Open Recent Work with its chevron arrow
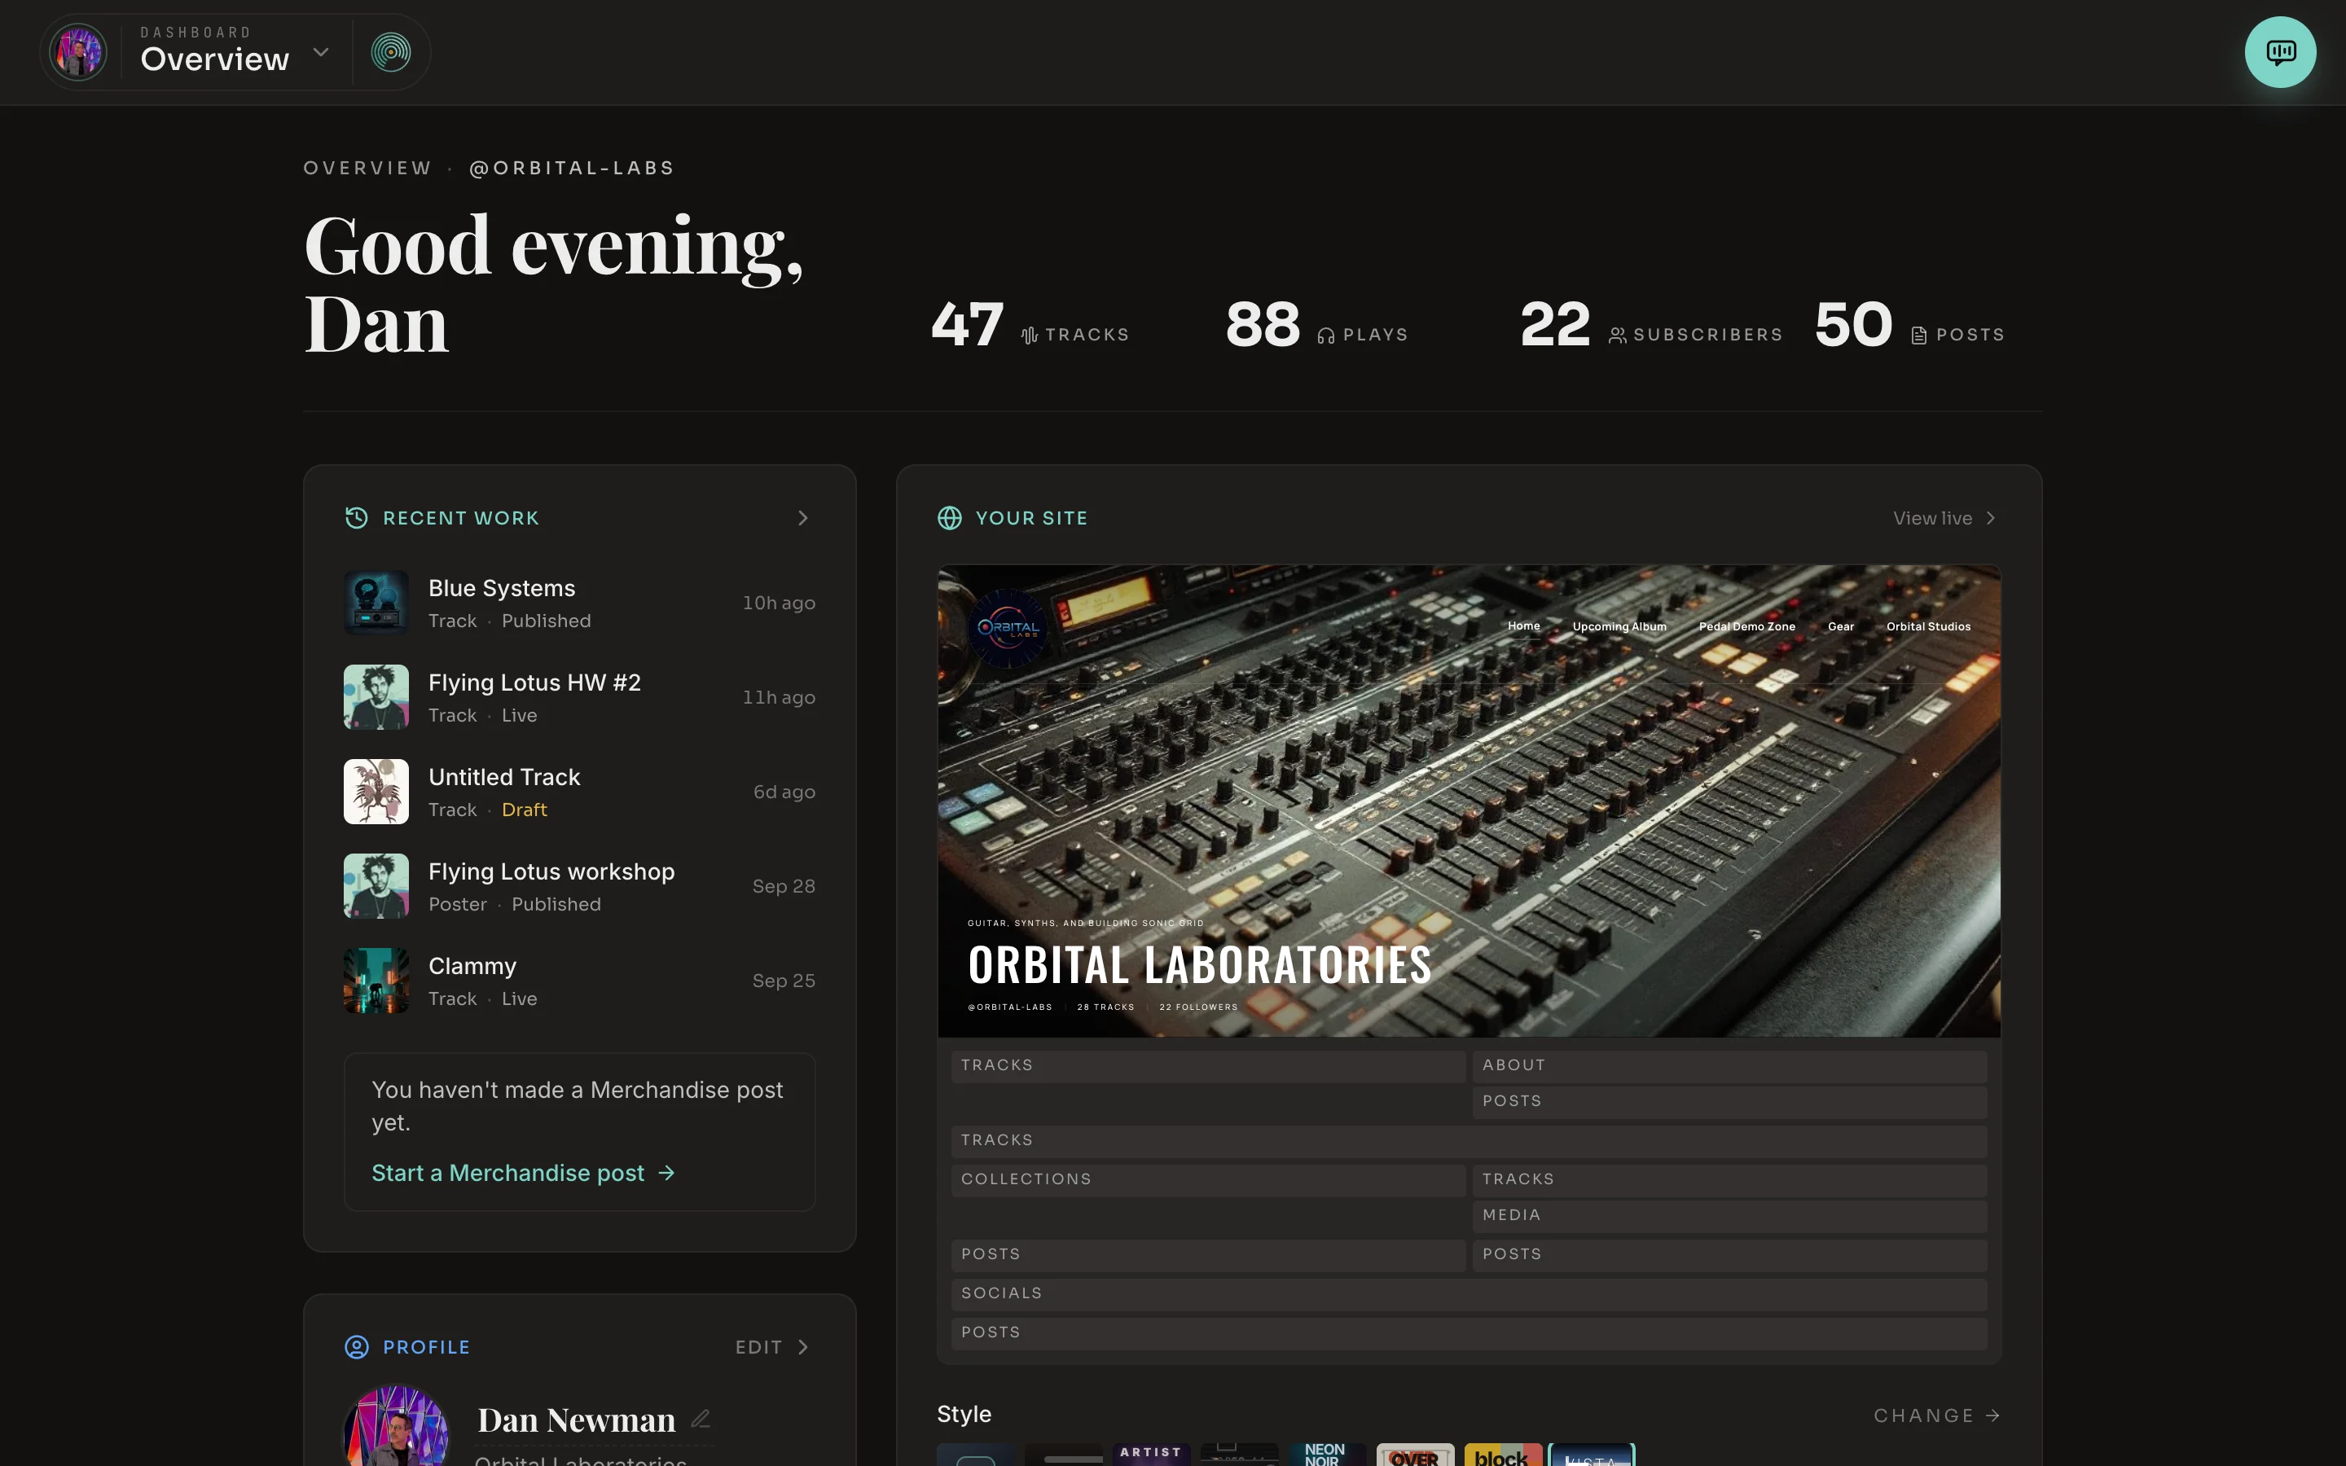 [x=802, y=518]
